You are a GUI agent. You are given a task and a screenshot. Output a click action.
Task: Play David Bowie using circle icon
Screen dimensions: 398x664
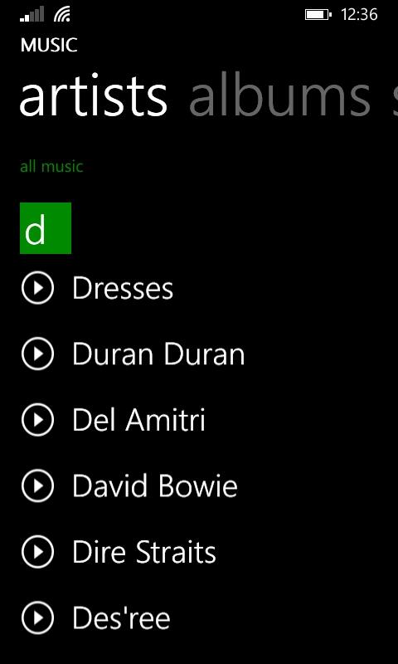tap(37, 486)
